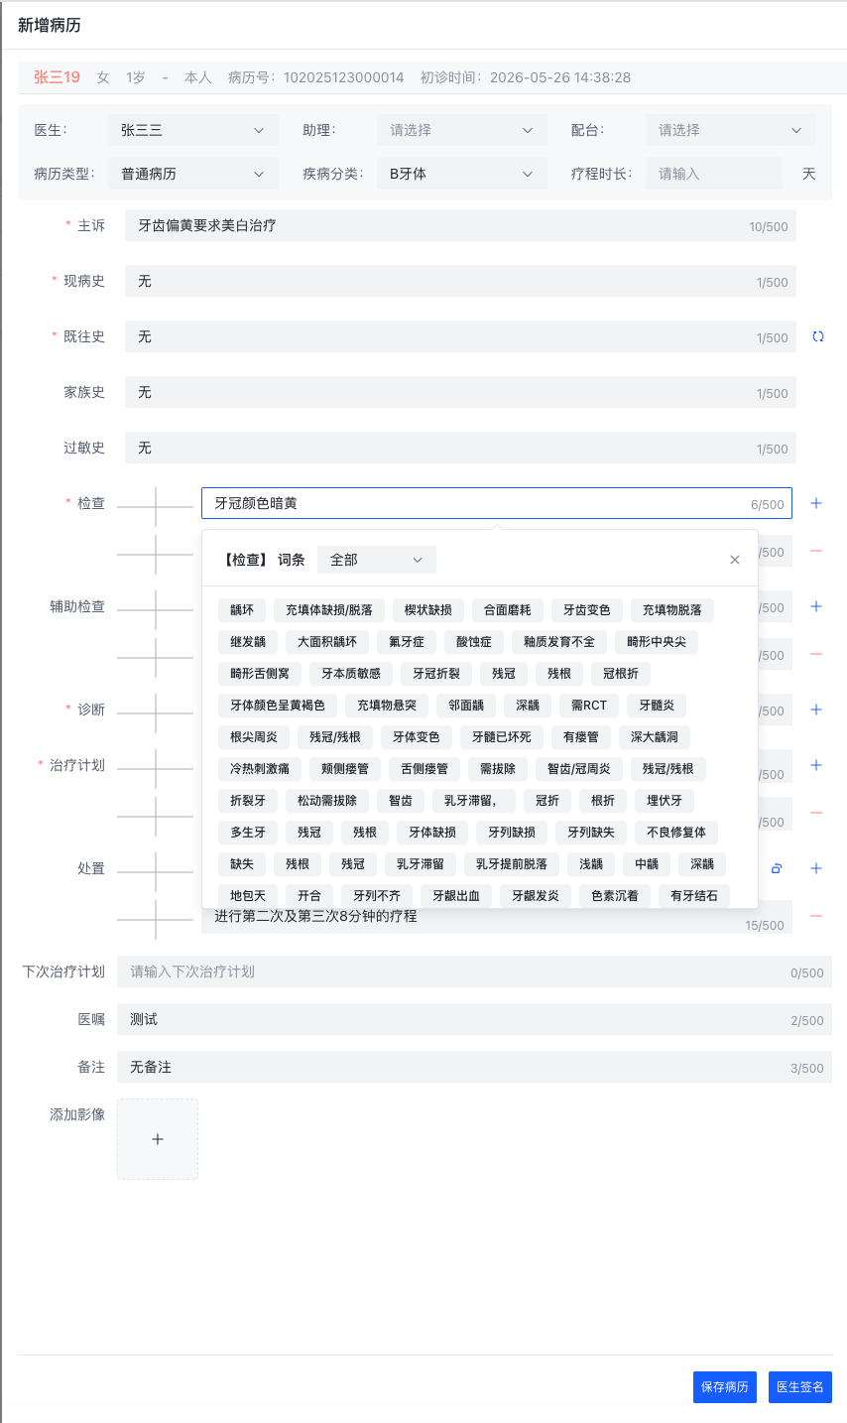
Task: Open the 助理 dropdown
Action: 461,130
